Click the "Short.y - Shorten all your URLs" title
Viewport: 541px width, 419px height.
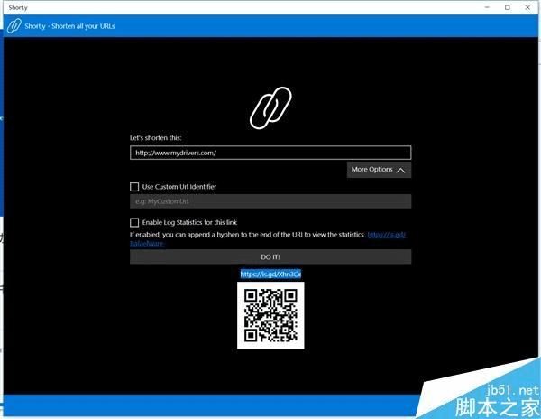pyautogui.click(x=69, y=26)
